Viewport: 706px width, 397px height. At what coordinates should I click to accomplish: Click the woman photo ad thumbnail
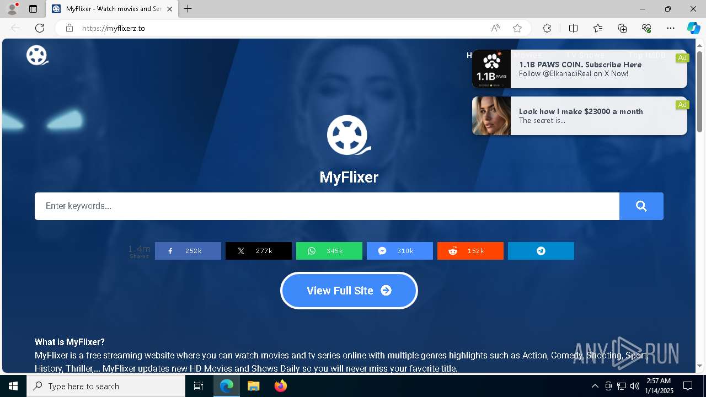click(491, 116)
